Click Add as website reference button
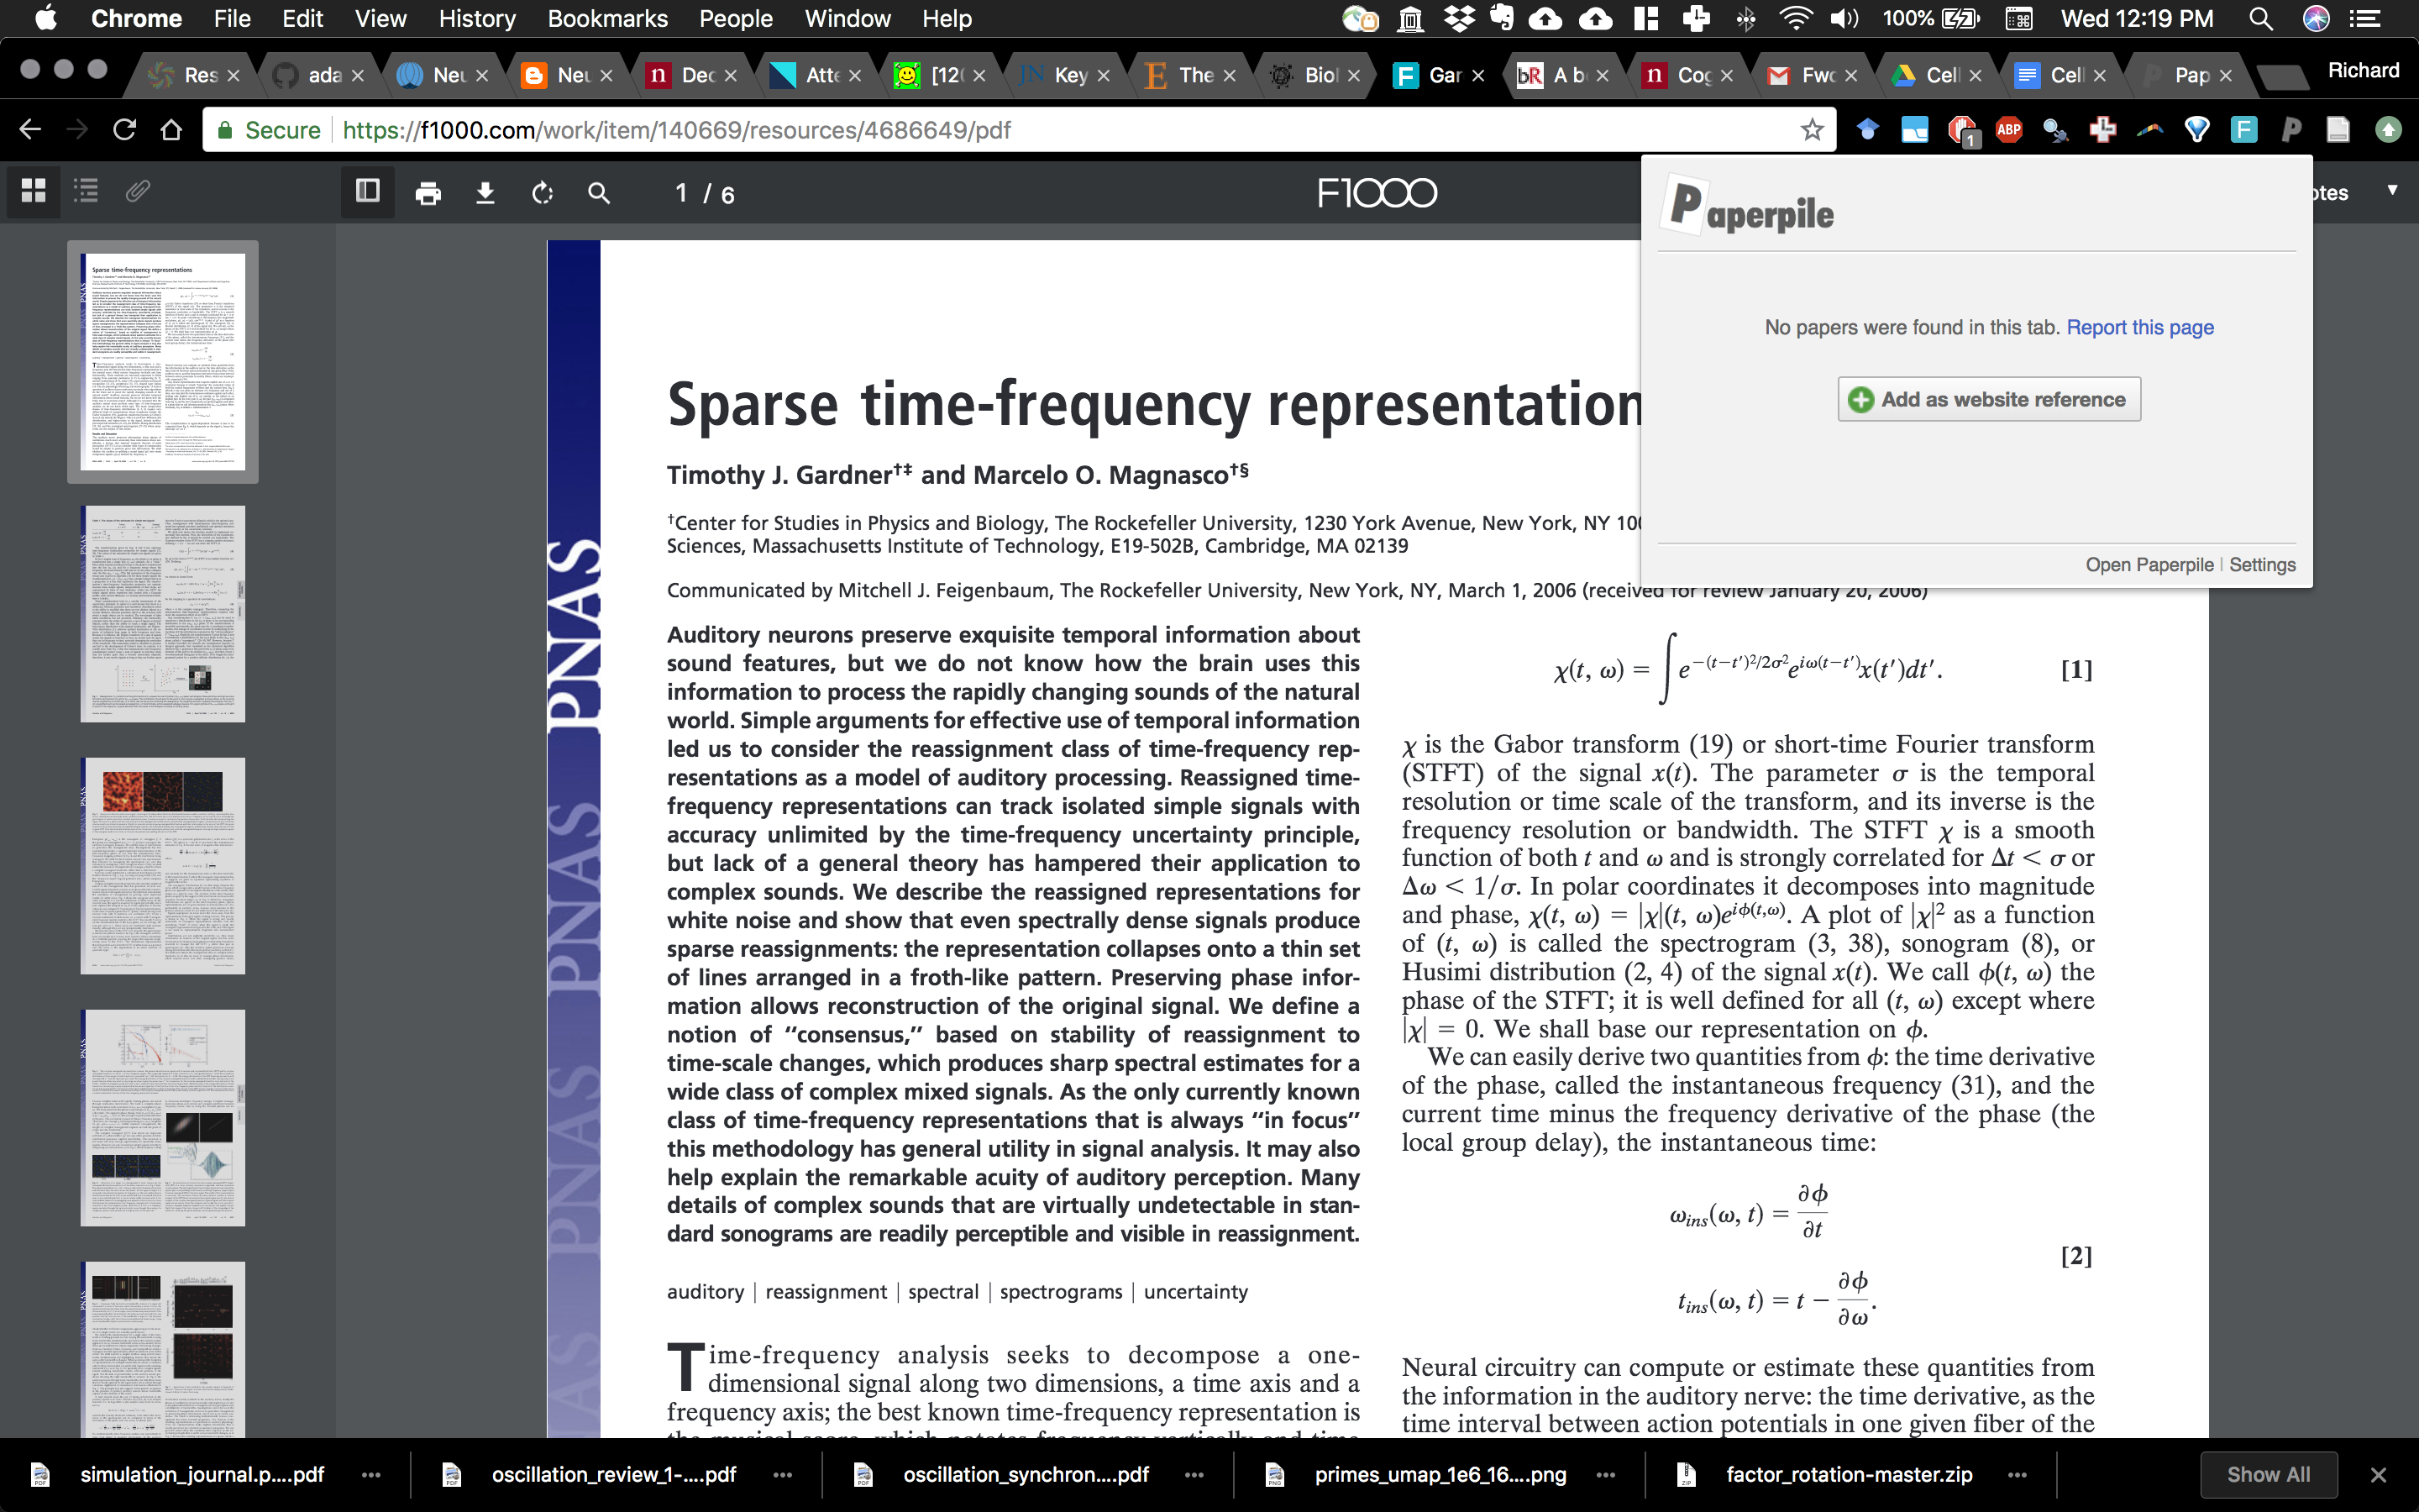Viewport: 2419px width, 1512px height. (1988, 399)
